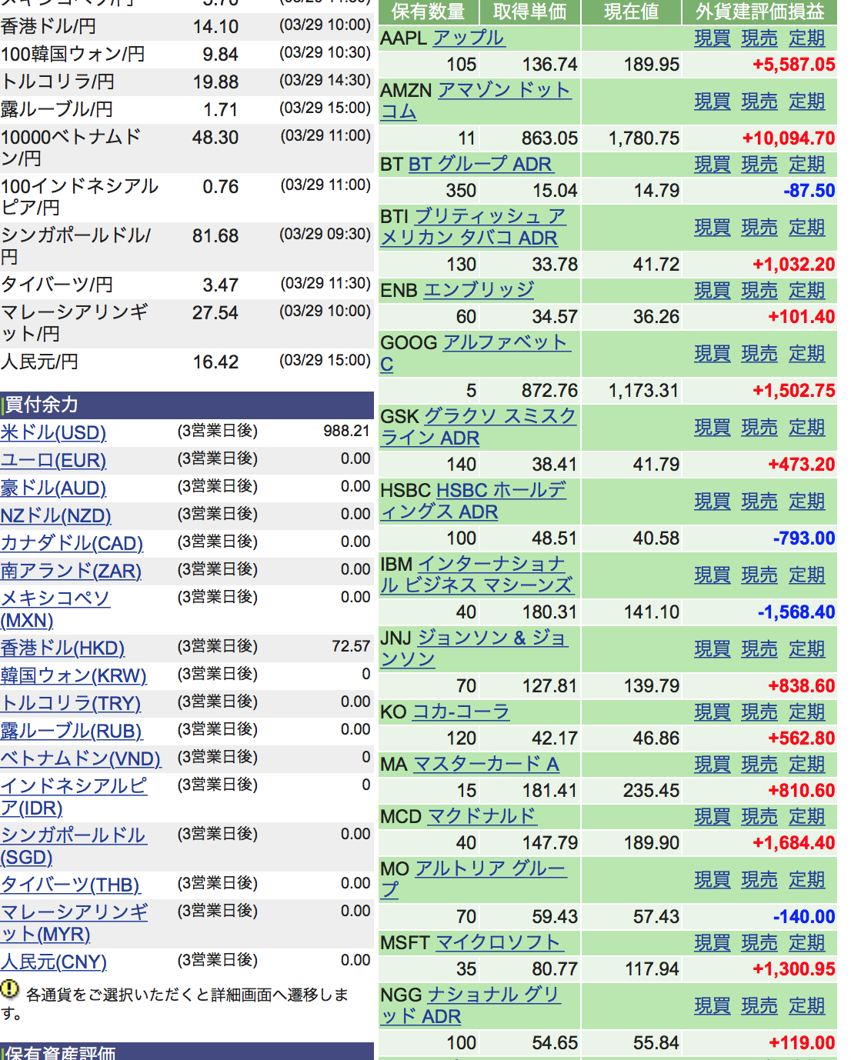Select the 988.21 USD buying power value
The width and height of the screenshot is (851, 1060).
click(347, 431)
